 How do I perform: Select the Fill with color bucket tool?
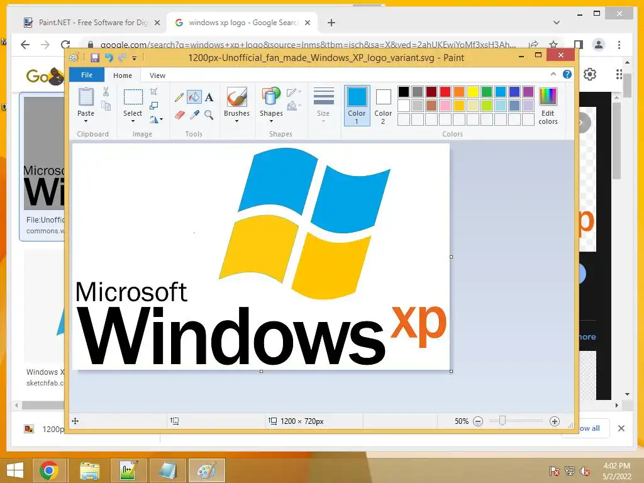pyautogui.click(x=194, y=97)
